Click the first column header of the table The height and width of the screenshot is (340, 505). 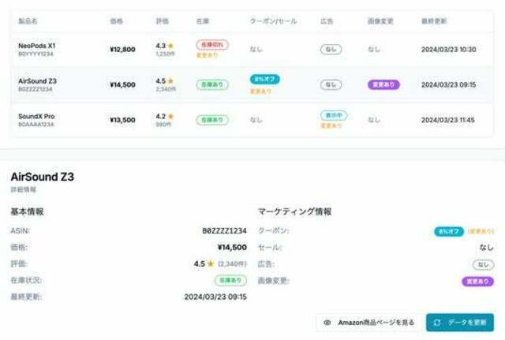(x=28, y=21)
